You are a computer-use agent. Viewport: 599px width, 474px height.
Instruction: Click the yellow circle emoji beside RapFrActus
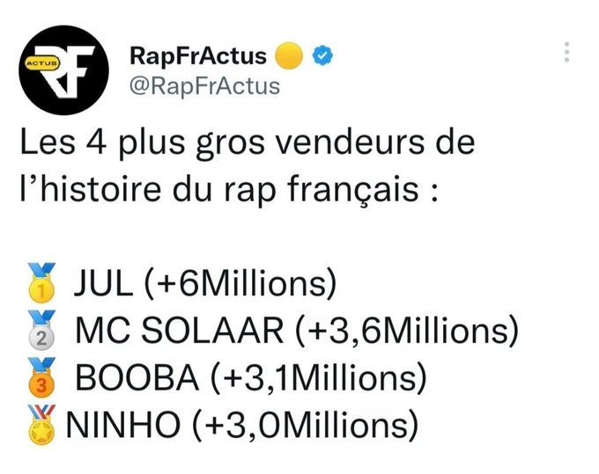[289, 55]
